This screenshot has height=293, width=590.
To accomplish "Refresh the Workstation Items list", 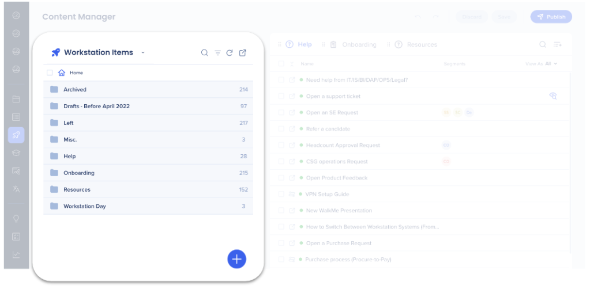I will (230, 53).
